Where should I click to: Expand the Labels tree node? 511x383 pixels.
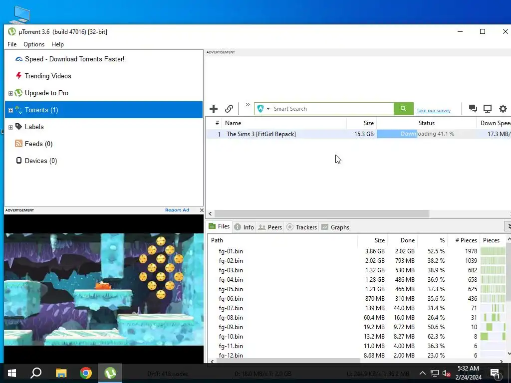point(10,127)
